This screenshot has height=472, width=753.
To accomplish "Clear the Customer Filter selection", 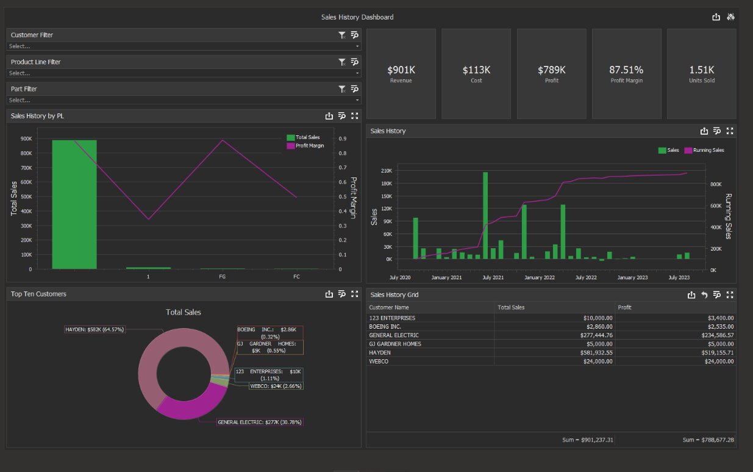I will pyautogui.click(x=342, y=35).
